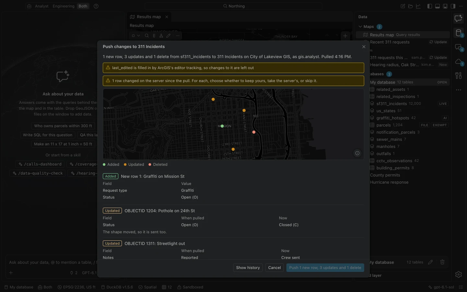Close the Results map tab
The image size is (467, 292).
[x=167, y=17]
